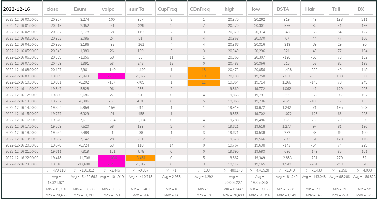Click the Esum column header filter
This screenshot has height=200, width=378.
point(83,9)
